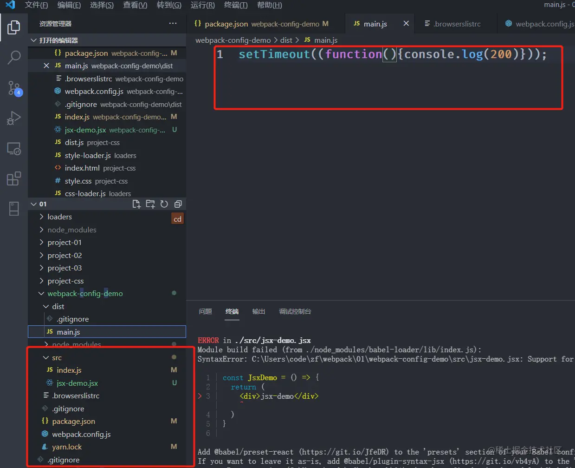Open jsx-demo.jsx under src folder
Image resolution: width=575 pixels, height=468 pixels.
point(107,383)
